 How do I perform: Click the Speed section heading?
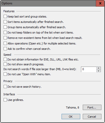(7, 55)
